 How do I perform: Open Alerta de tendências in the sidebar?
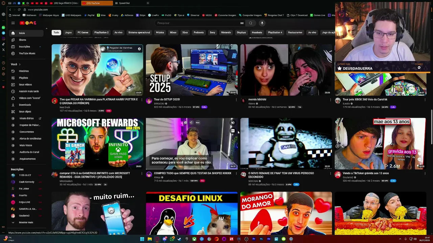pos(27,139)
